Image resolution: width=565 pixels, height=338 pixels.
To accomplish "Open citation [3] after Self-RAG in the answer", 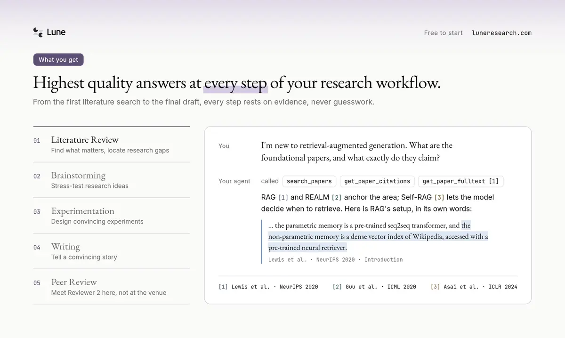I will click(x=439, y=197).
